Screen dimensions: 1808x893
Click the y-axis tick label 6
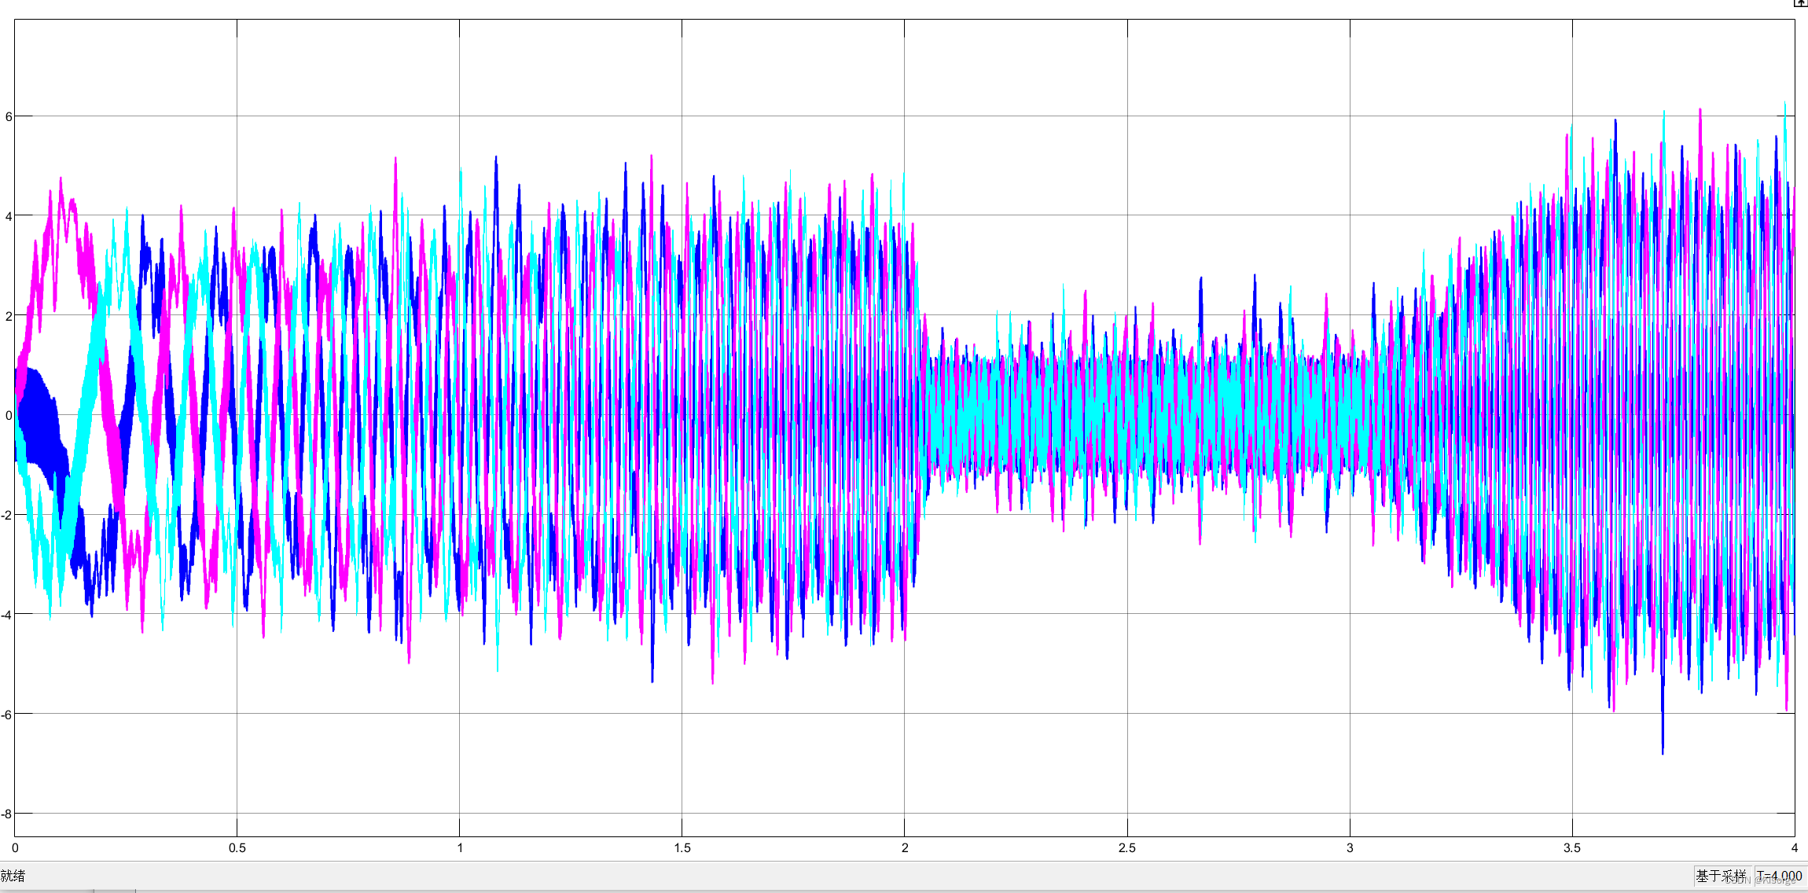point(9,117)
